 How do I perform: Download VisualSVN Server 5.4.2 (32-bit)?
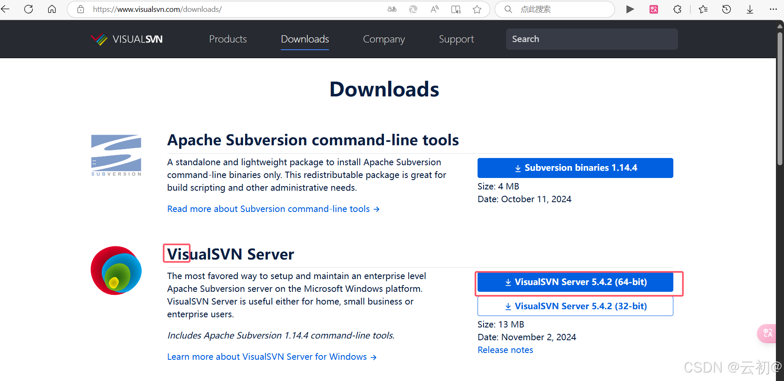(x=575, y=306)
